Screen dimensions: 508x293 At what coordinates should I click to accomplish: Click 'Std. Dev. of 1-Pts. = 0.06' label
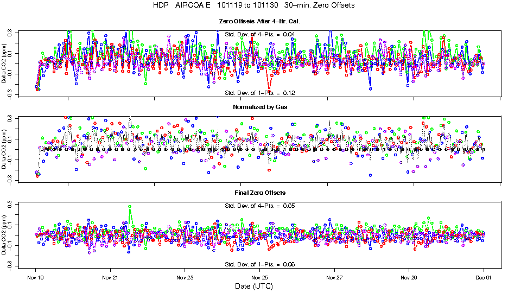pos(260,264)
